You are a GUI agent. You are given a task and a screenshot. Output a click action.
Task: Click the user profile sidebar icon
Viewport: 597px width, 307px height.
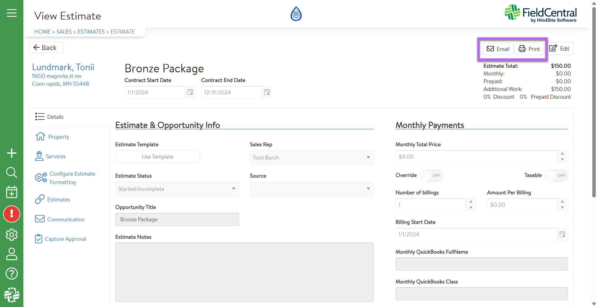(x=12, y=254)
